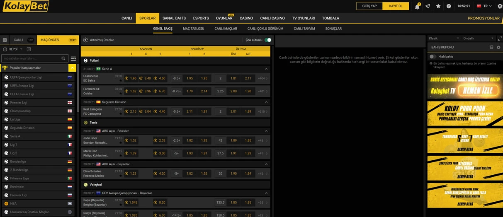Collapse the Segunda Division league group
Viewport: 503px width, 217px height.
tap(266, 102)
